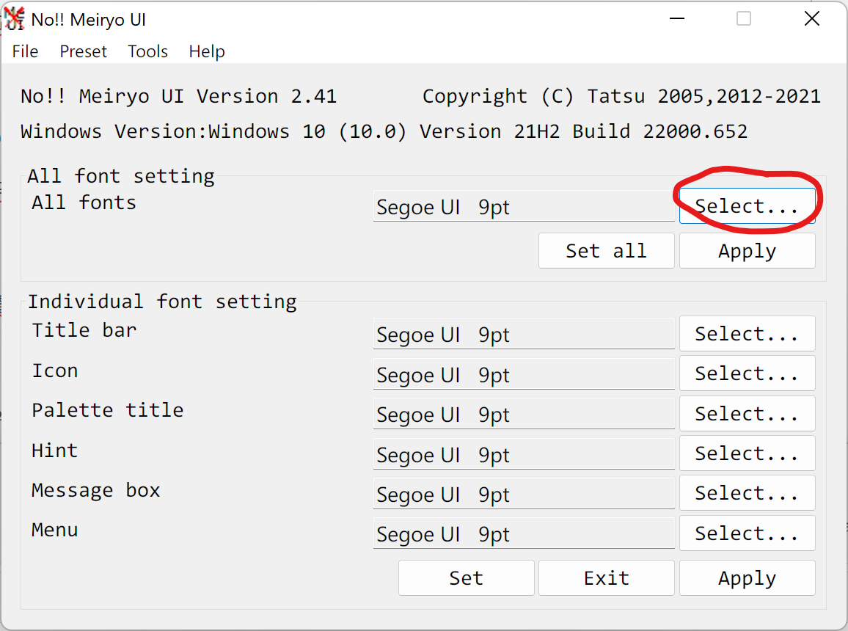Screen dimensions: 848x631
Task: Choose Select... for Hint font
Action: click(747, 453)
